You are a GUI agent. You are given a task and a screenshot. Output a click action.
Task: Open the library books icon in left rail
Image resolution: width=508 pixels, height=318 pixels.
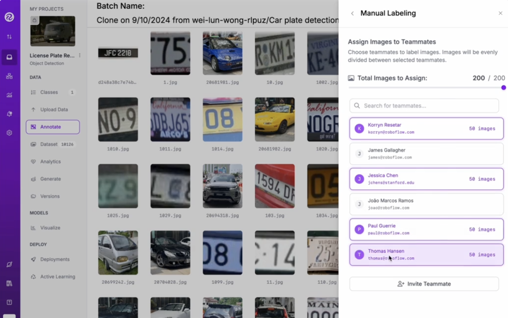[9, 283]
